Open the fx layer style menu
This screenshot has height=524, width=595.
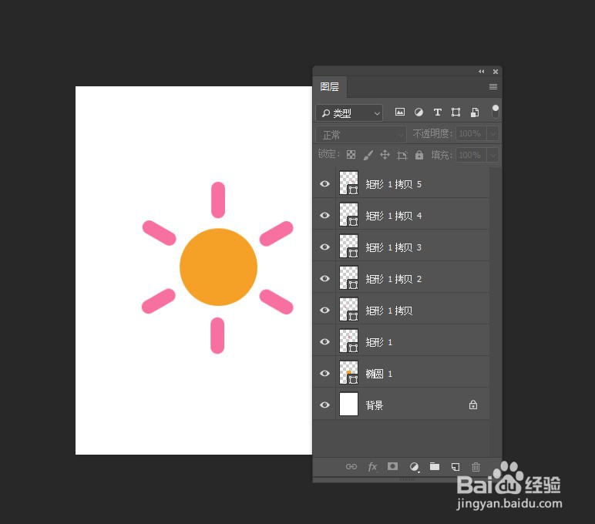click(372, 467)
